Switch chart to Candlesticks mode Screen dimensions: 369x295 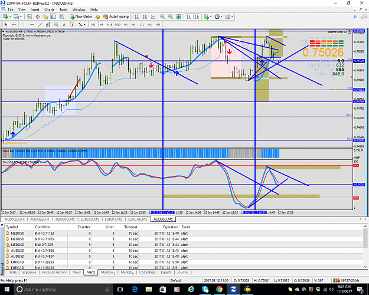click(x=145, y=17)
